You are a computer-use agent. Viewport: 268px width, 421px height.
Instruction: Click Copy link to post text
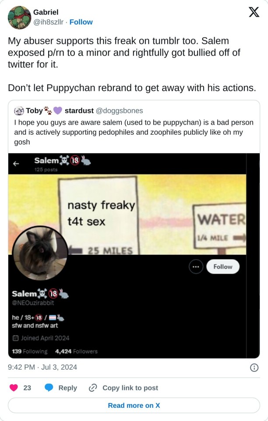coord(130,388)
